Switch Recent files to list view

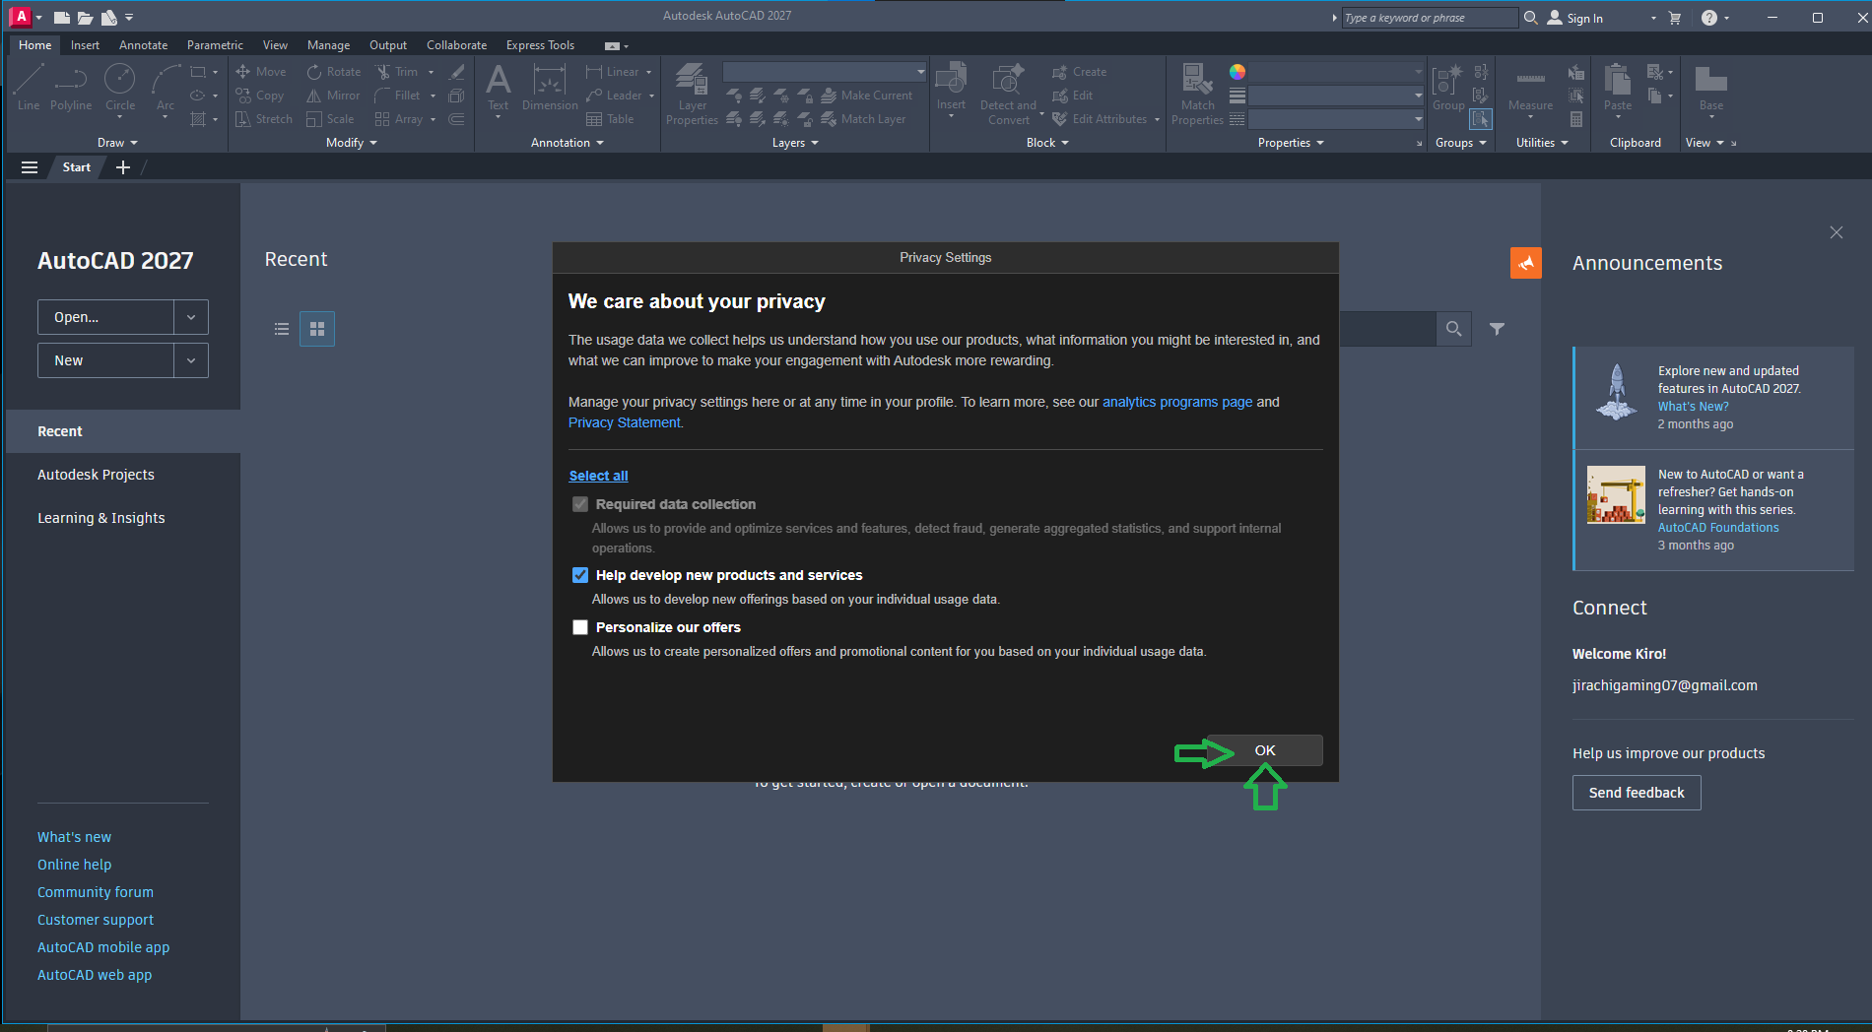pos(282,329)
